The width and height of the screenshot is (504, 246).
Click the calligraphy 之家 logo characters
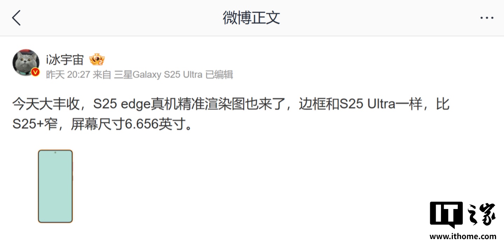pyautogui.click(x=482, y=214)
